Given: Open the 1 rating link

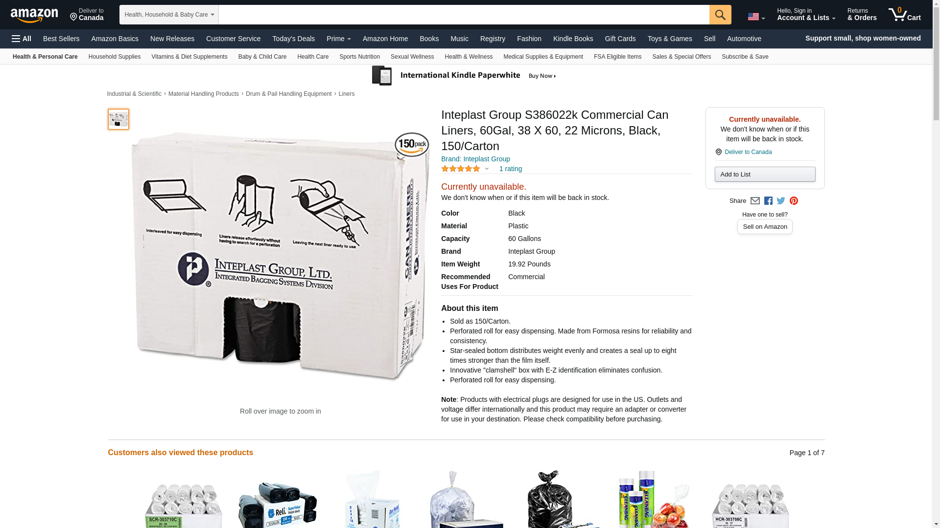Looking at the screenshot, I should pos(511,169).
